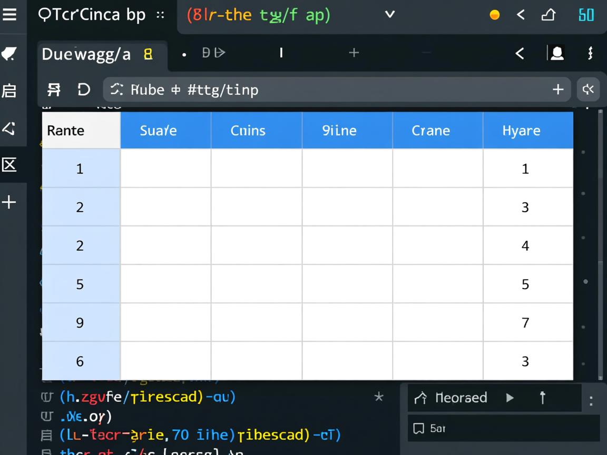Image resolution: width=607 pixels, height=455 pixels.
Task: Click the Rube #ttg/tinp address field
Action: 327,90
